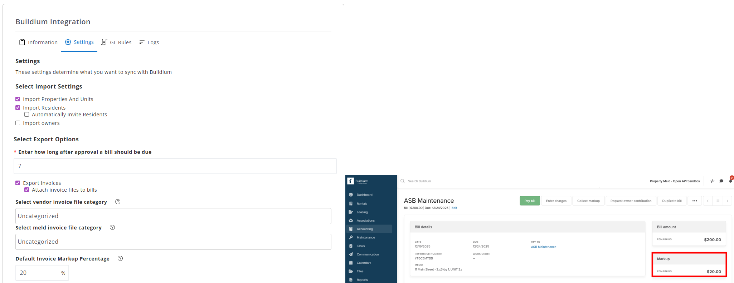Click help icon beside meld invoice file category

pos(112,227)
